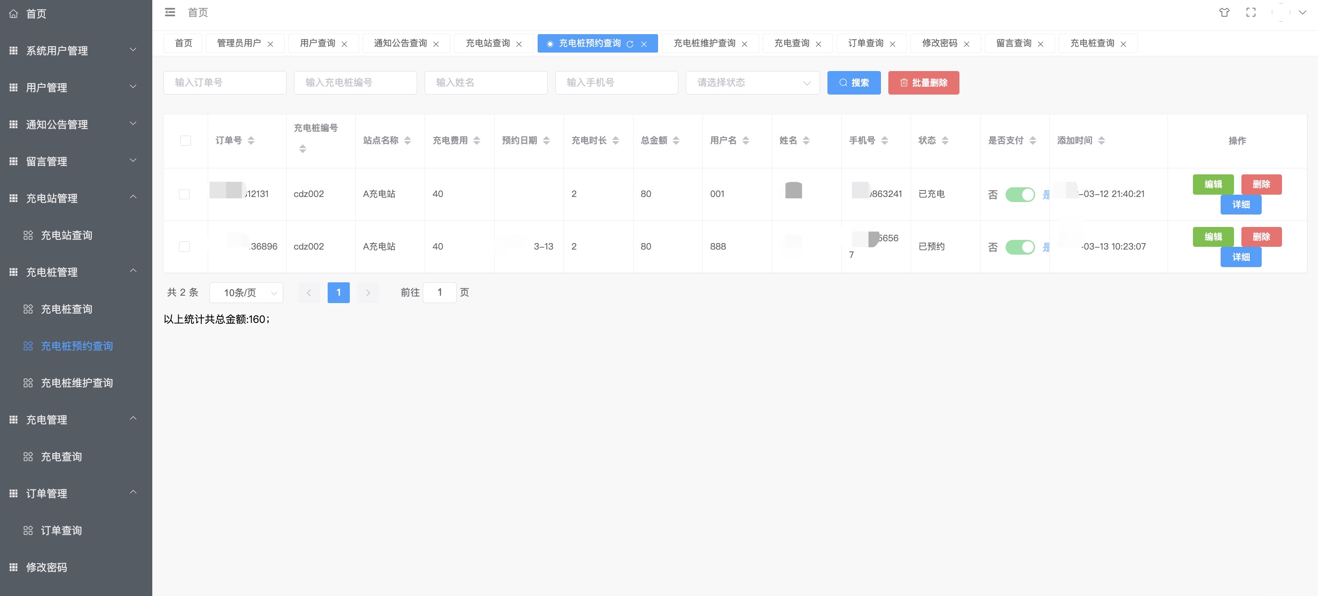The image size is (1318, 596).
Task: Sort table by 总金额 column arrows
Action: (x=676, y=141)
